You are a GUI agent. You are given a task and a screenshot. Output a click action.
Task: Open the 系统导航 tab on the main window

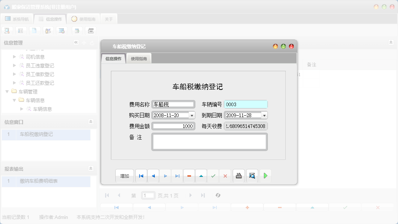point(17,19)
